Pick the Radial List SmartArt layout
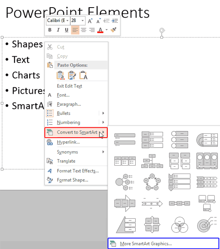The width and height of the screenshot is (220, 249). 125,182
